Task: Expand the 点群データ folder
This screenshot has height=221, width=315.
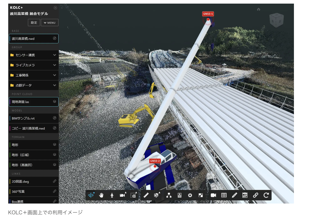Action: coord(34,85)
